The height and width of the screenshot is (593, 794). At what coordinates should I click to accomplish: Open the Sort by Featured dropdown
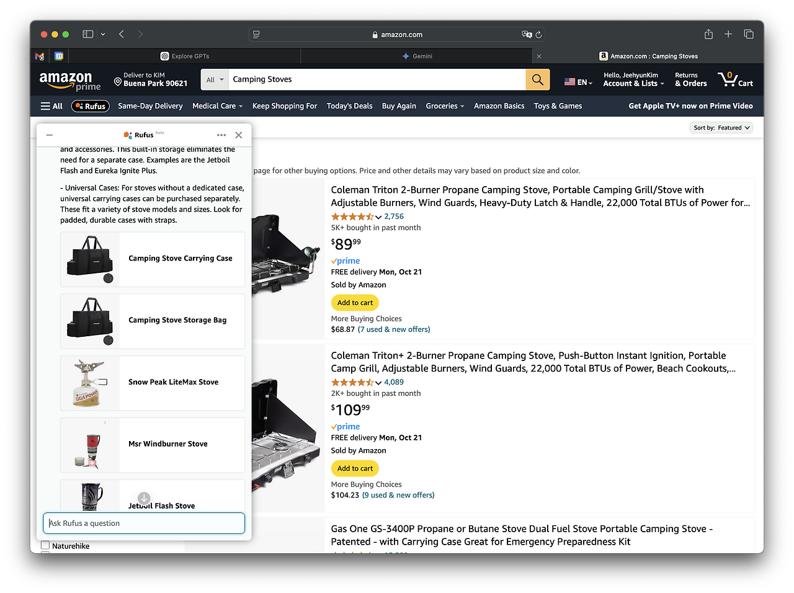(721, 128)
